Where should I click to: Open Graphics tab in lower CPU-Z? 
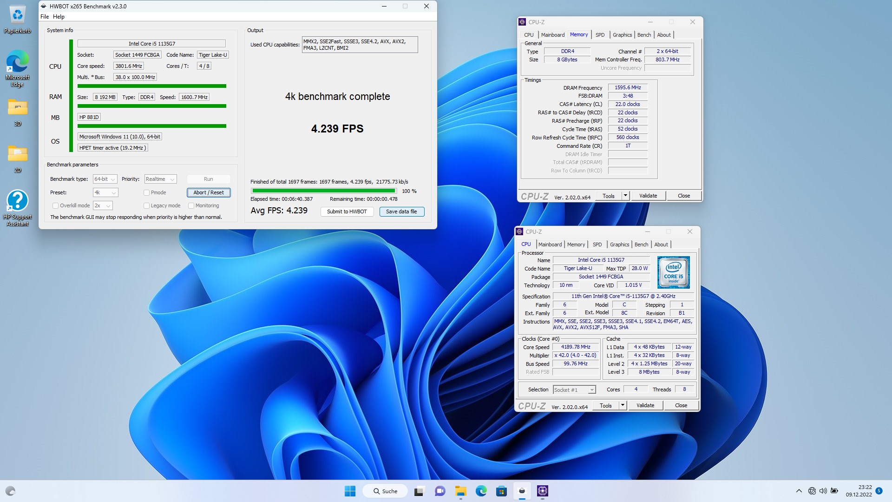[619, 244]
